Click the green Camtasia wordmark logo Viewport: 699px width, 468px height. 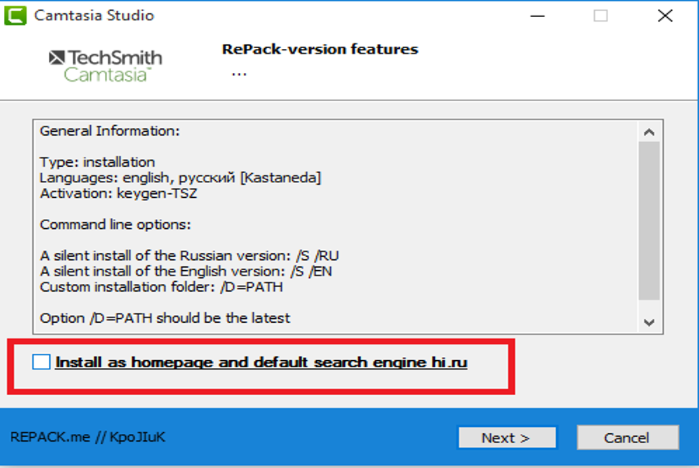pos(107,75)
